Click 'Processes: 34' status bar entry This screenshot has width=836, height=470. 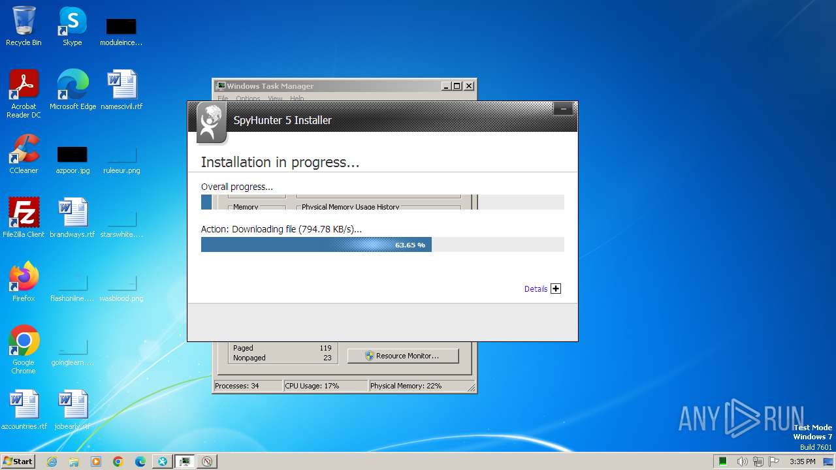[x=248, y=386]
